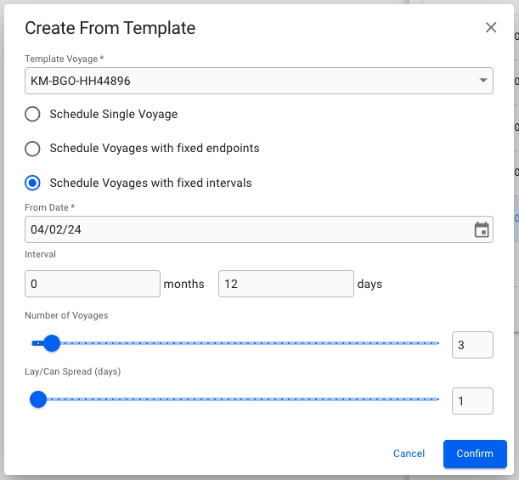
Task: Click middle of Lay/Can Spread slider track
Action: [236, 398]
